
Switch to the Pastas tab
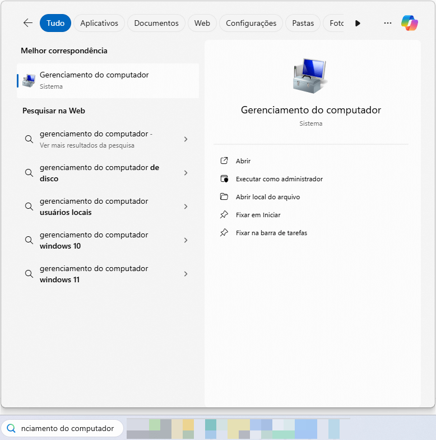pyautogui.click(x=303, y=23)
